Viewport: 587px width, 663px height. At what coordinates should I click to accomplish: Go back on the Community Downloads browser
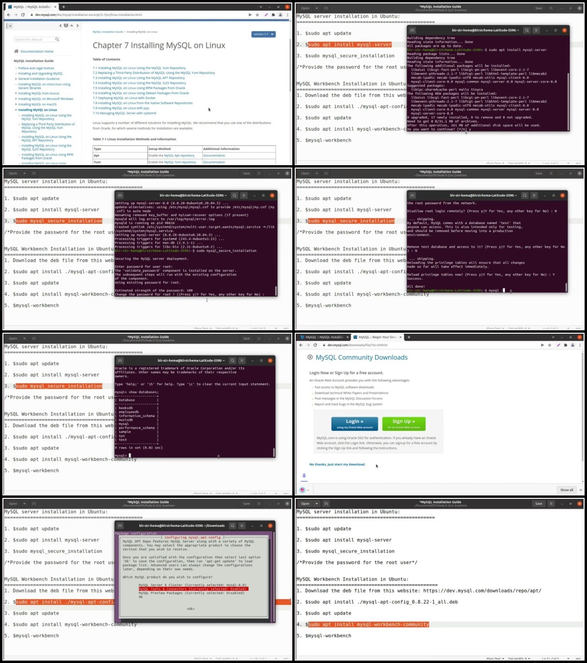point(301,345)
